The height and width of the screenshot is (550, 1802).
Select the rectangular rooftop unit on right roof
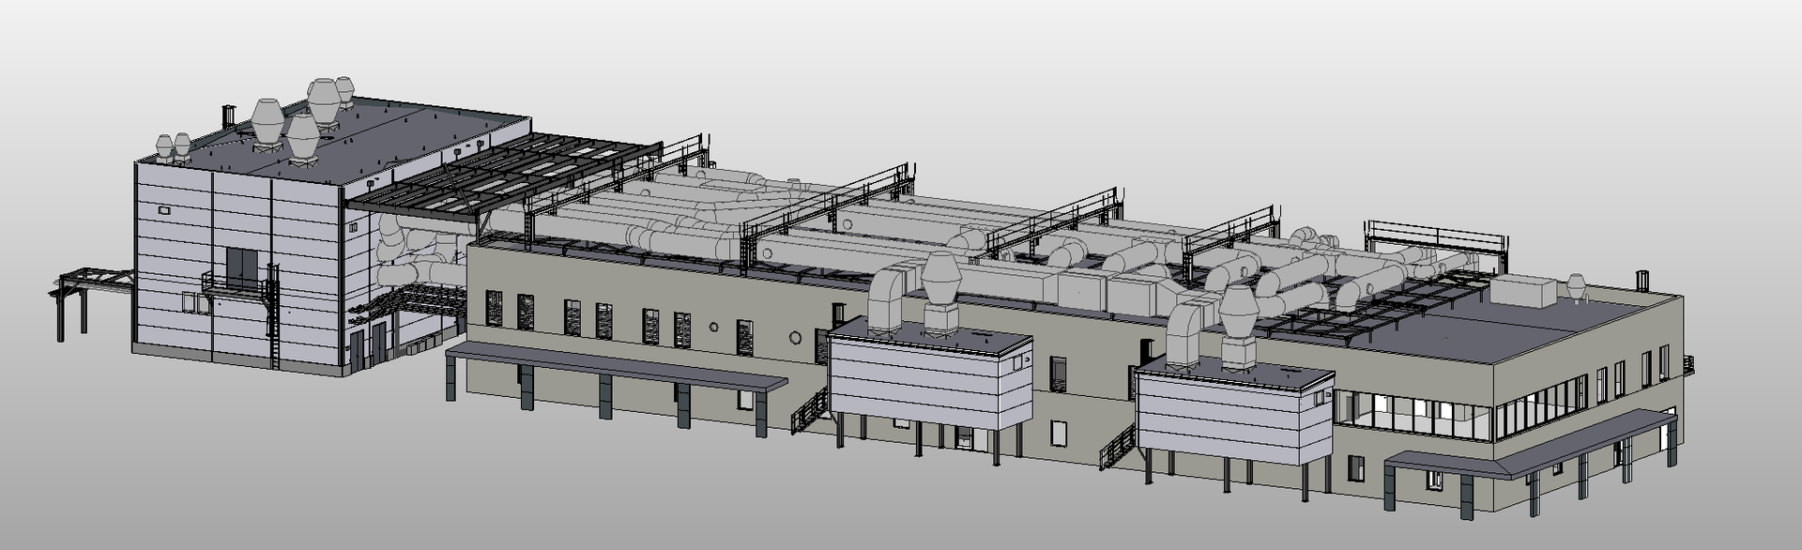1523,290
